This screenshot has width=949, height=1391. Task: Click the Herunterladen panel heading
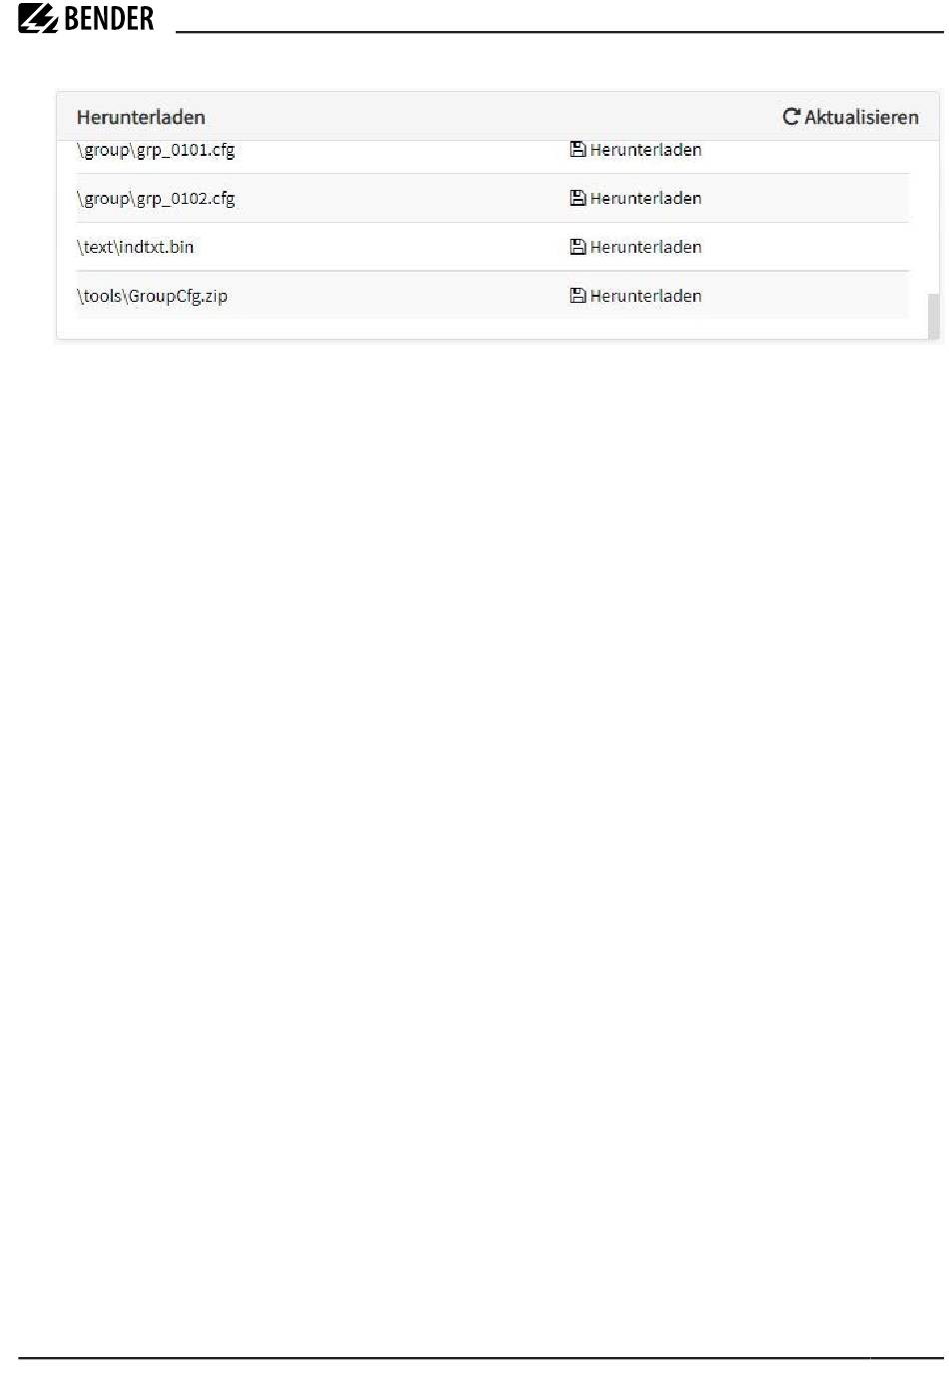tap(141, 117)
